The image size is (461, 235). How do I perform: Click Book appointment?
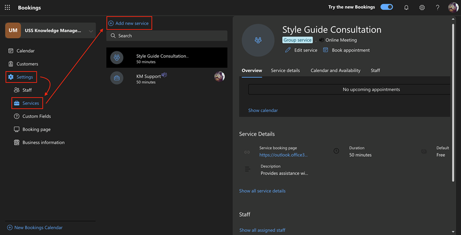coord(346,50)
